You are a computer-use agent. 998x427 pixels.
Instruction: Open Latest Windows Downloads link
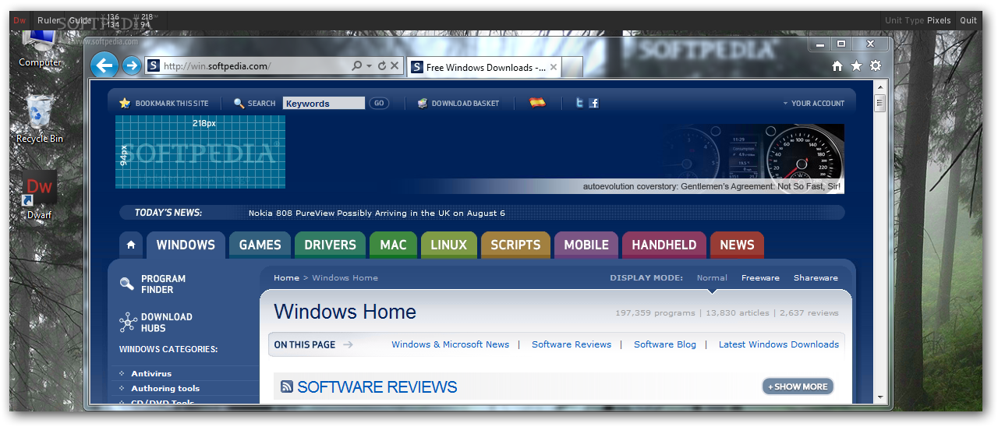779,344
